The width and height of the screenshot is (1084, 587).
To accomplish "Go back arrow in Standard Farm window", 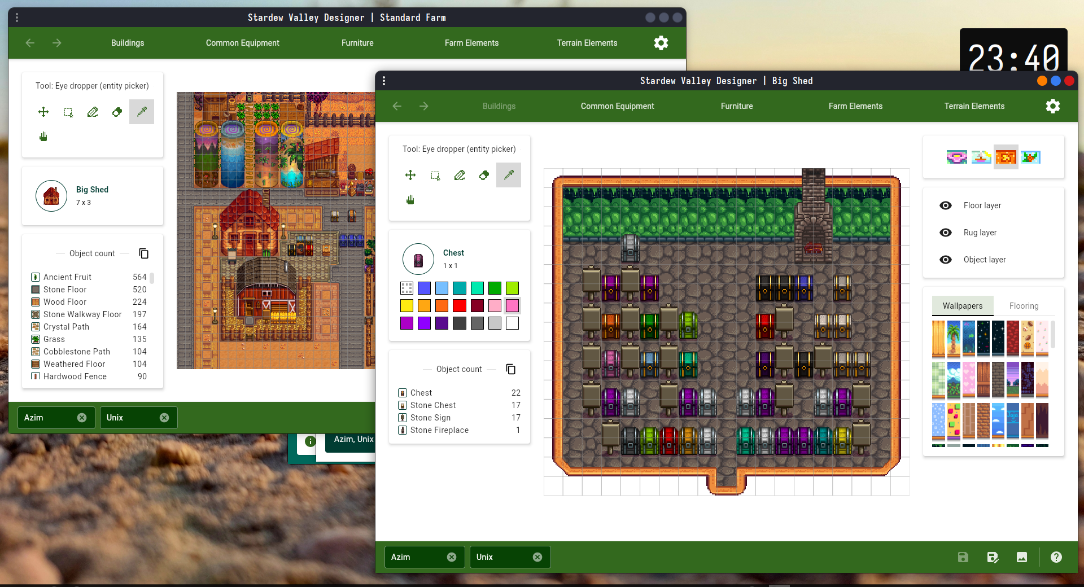I will (x=30, y=43).
